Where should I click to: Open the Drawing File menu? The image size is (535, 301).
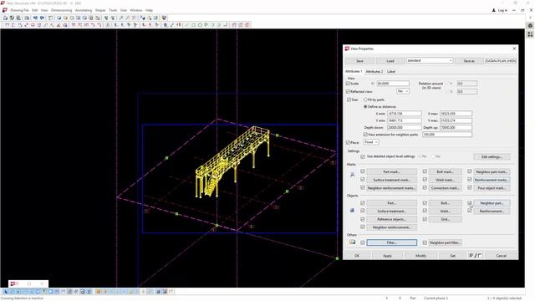click(19, 10)
